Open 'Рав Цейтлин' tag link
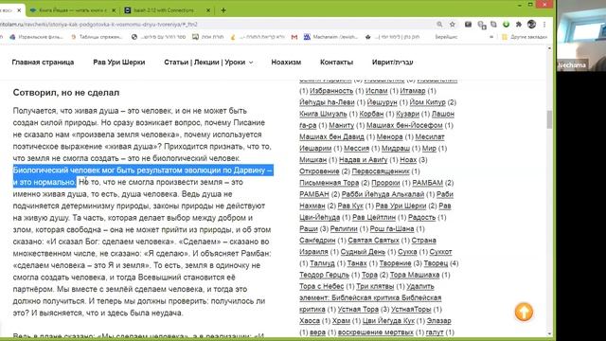 (374, 217)
